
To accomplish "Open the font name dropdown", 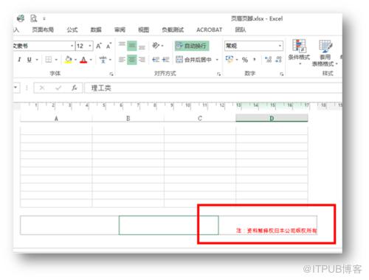I will [72, 46].
